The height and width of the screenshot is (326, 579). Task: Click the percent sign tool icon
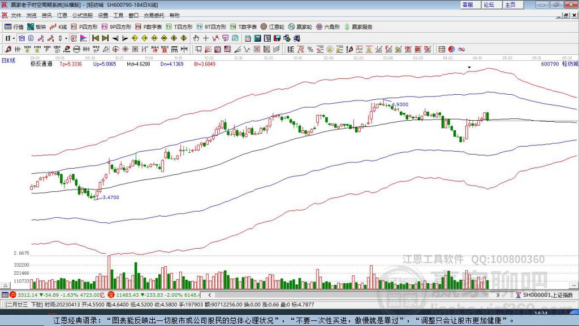click(310, 50)
